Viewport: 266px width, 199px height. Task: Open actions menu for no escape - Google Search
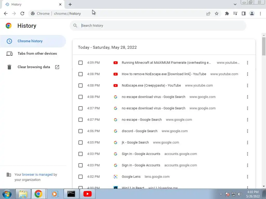(248, 120)
